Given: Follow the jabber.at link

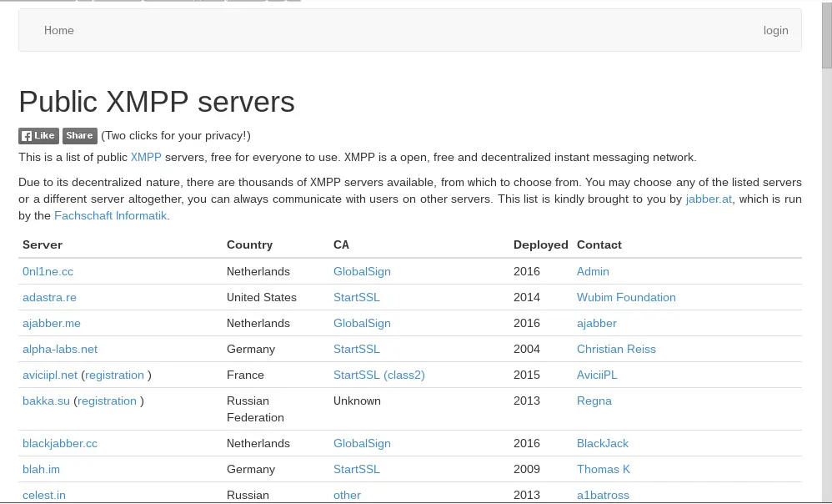Looking at the screenshot, I should tap(709, 199).
